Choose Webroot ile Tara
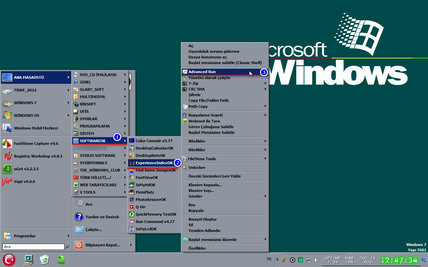Image resolution: width=428 pixels, height=267 pixels. coord(225,121)
